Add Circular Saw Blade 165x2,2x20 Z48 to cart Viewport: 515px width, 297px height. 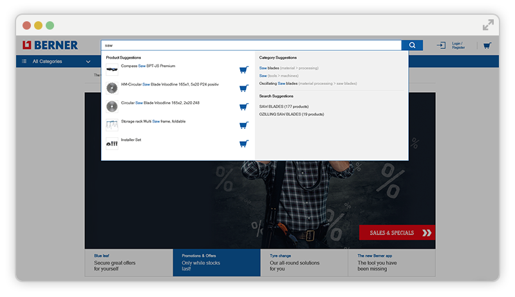tap(244, 106)
